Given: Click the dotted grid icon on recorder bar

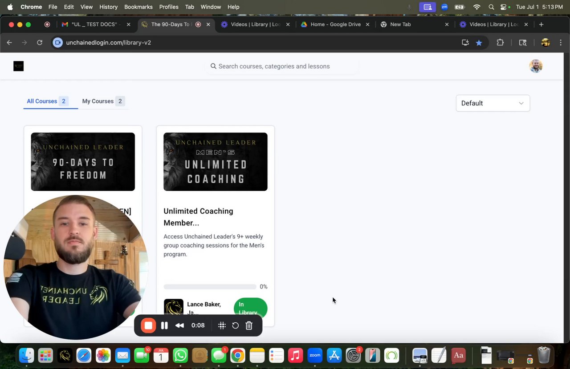Looking at the screenshot, I should [222, 325].
